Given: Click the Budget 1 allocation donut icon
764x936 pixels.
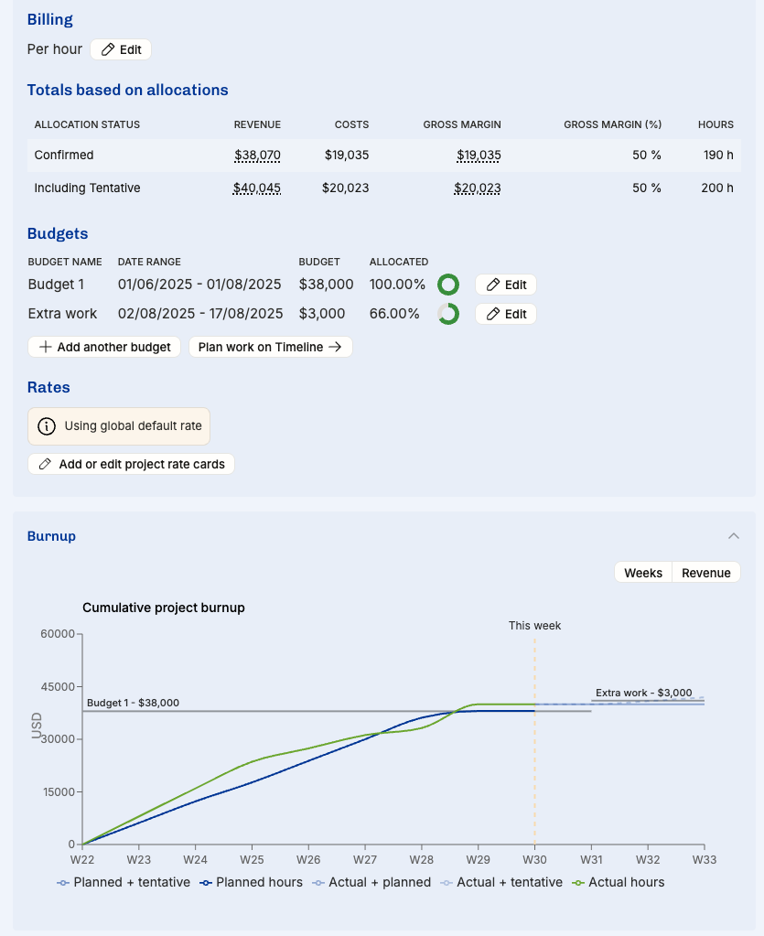Looking at the screenshot, I should tap(448, 285).
